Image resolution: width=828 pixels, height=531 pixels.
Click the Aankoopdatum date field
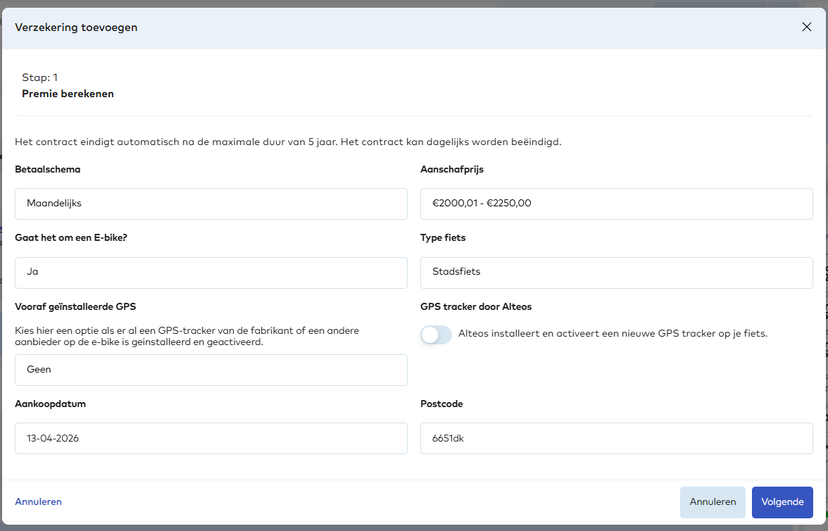click(x=211, y=438)
